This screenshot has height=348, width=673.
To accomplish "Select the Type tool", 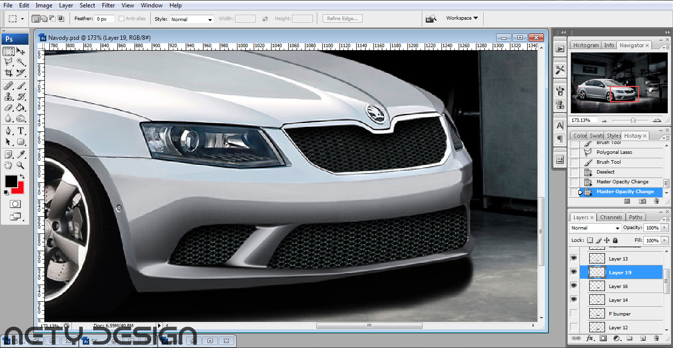I will point(21,131).
